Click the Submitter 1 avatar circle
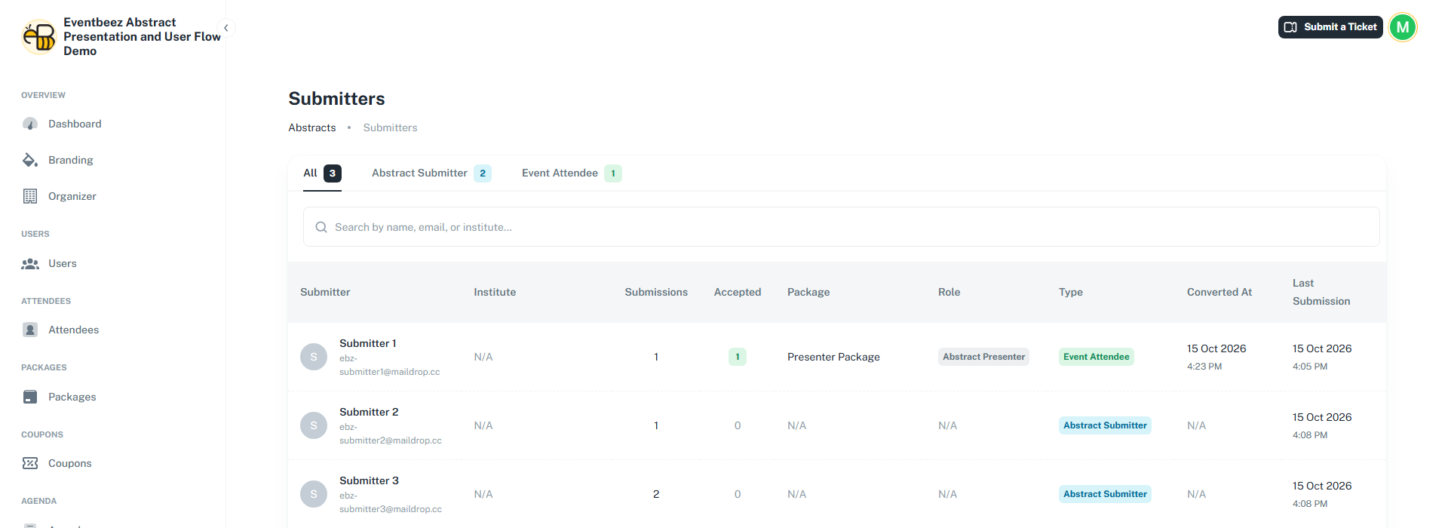Screen dimensions: 1448x528 point(314,357)
